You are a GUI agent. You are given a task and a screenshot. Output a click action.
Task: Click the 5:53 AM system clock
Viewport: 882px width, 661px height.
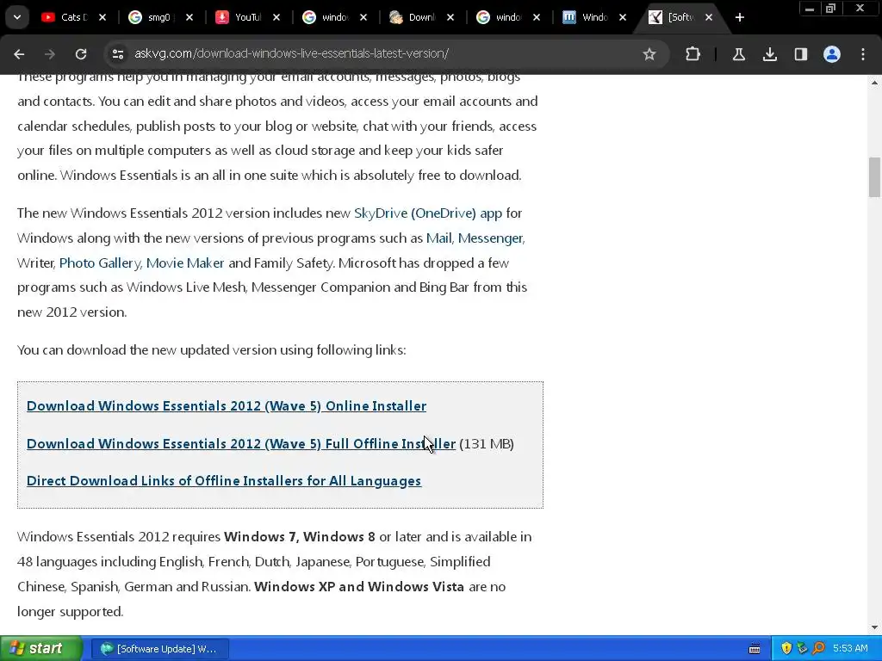[x=850, y=649]
